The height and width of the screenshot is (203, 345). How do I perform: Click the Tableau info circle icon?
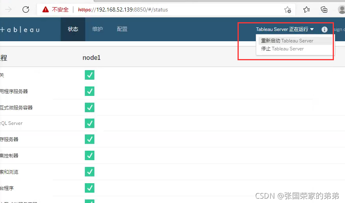(x=324, y=29)
